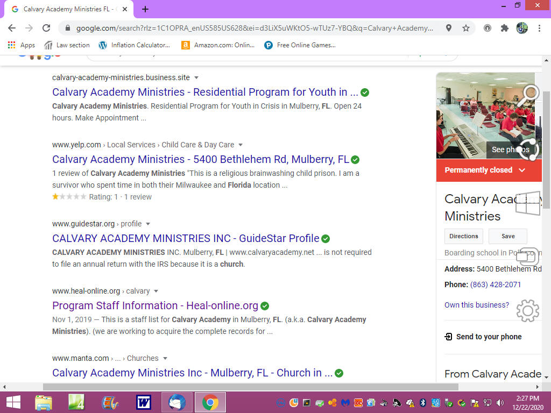This screenshot has width=551, height=413.
Task: Open the Apps bookmark shortcut
Action: tap(22, 45)
